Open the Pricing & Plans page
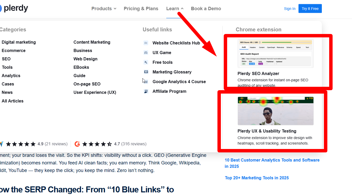 [x=141, y=9]
